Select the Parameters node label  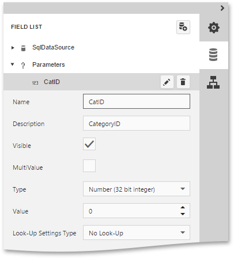[48, 64]
